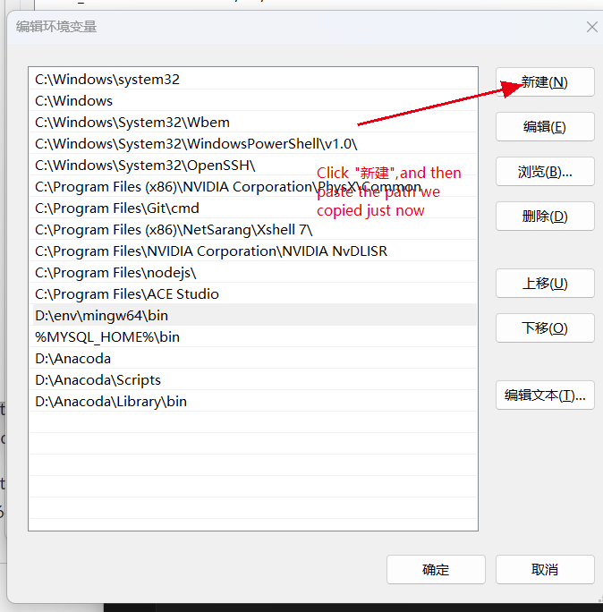Cancel the dialog with 取消
603x612 pixels.
click(x=545, y=570)
